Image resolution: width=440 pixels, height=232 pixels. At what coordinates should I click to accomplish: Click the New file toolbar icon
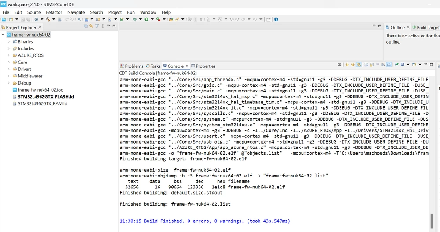click(11, 19)
